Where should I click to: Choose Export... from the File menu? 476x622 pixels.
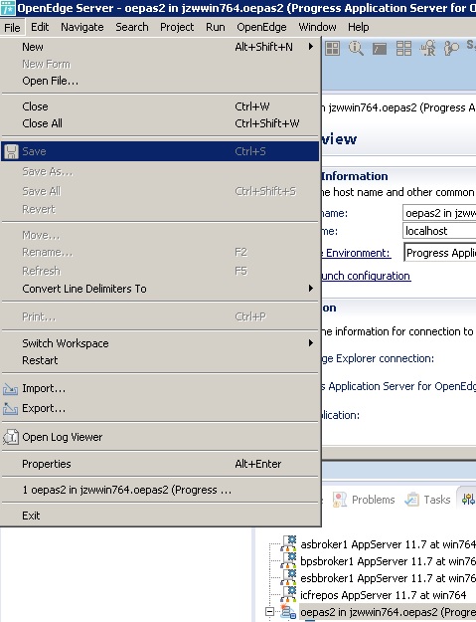(x=160, y=408)
